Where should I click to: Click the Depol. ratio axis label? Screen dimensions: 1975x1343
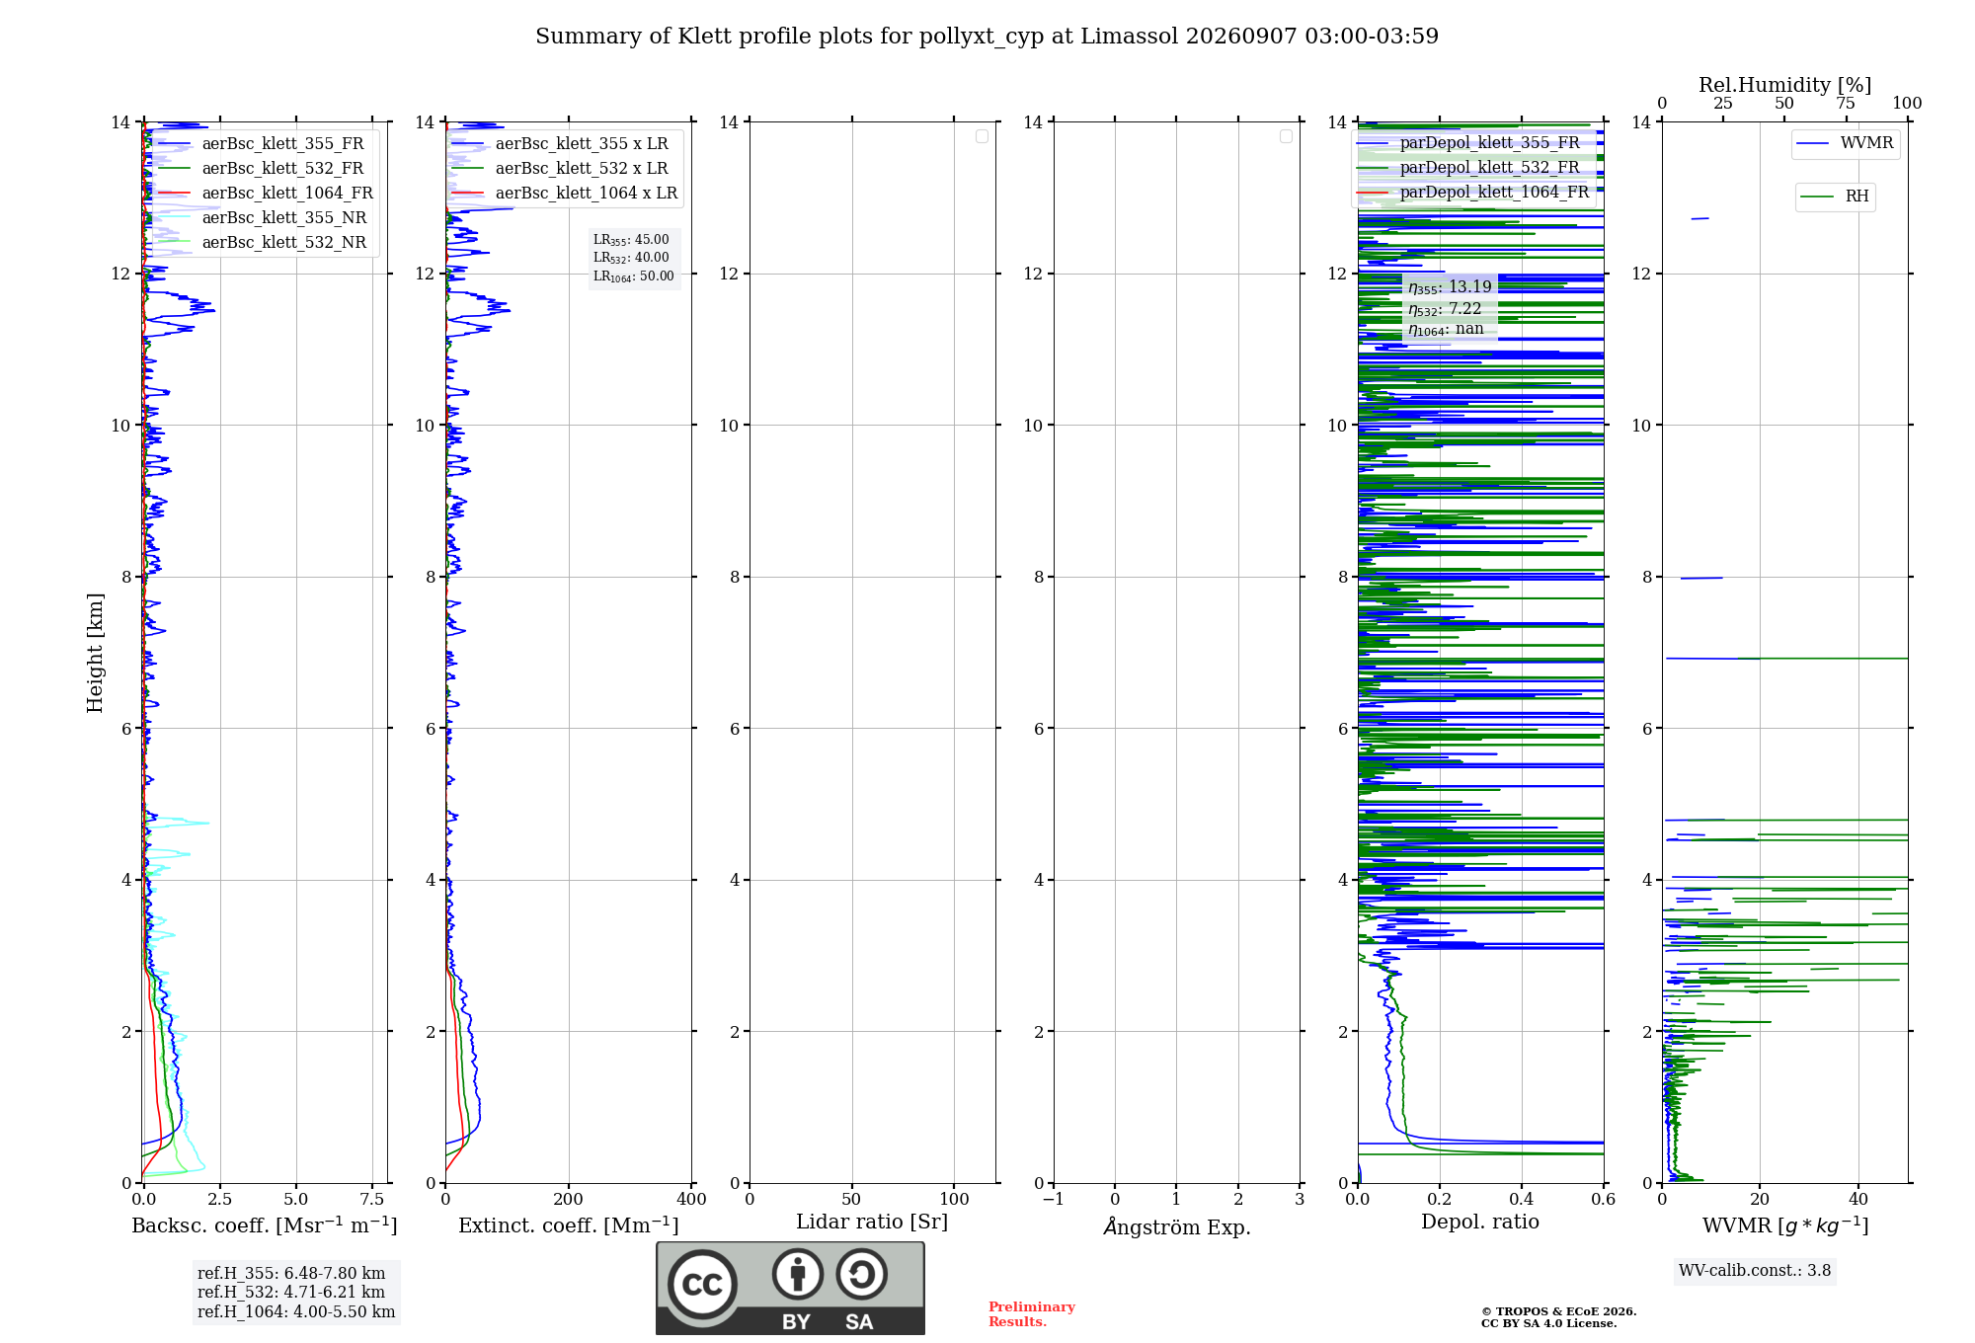click(1480, 1223)
